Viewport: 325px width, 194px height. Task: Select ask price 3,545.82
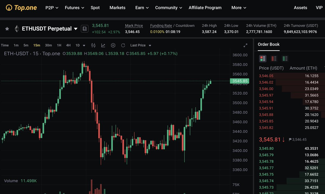[266, 128]
